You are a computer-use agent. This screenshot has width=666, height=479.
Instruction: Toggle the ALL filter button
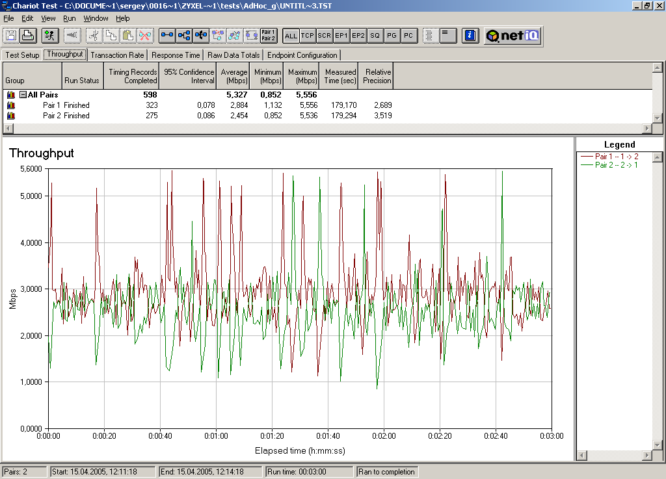[x=291, y=36]
